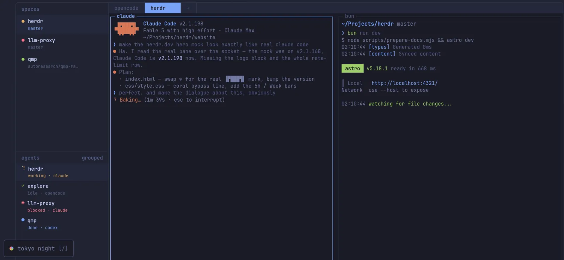This screenshot has height=260, width=564.
Task: Click the Claude Code pixel mascot logo
Action: coord(127,29)
